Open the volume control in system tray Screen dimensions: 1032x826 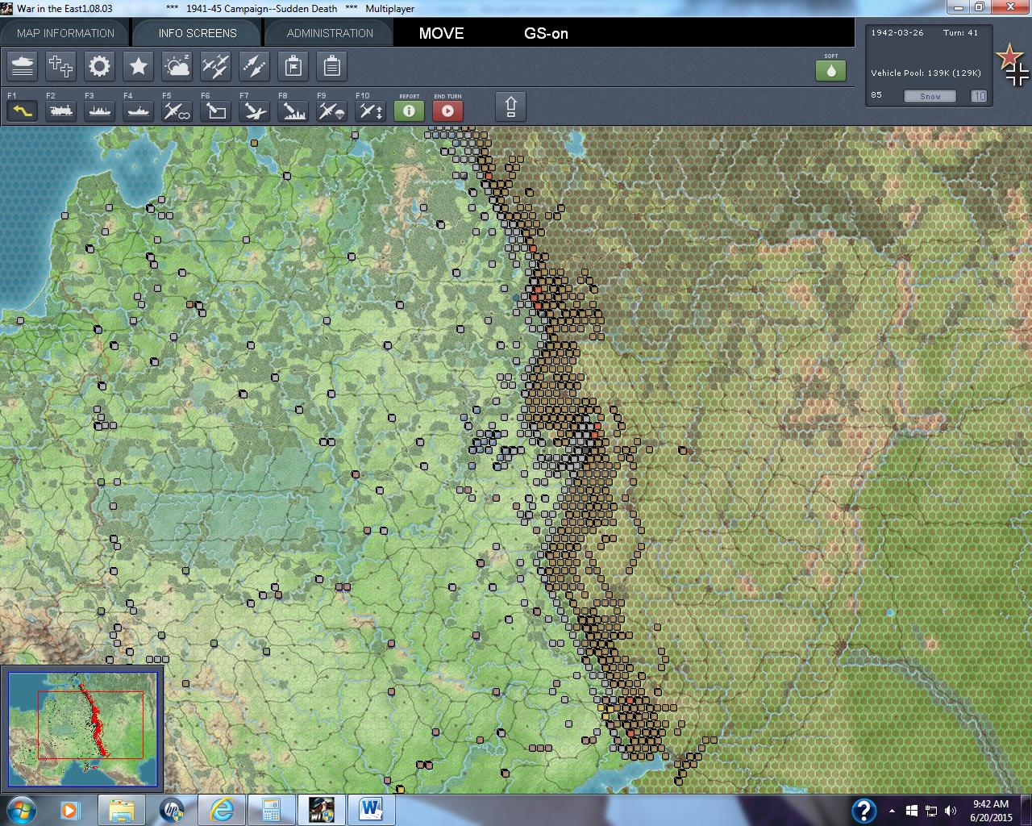pyautogui.click(x=951, y=811)
